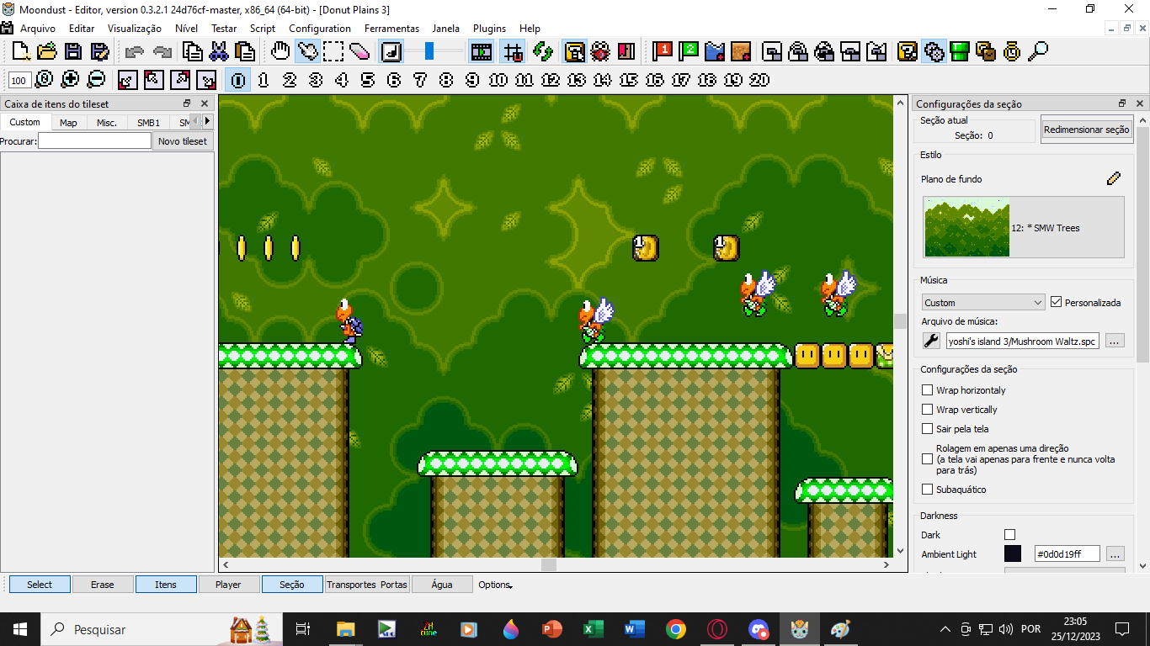Viewport: 1150px width, 646px height.
Task: Click the Novo tileset button
Action: coord(183,141)
